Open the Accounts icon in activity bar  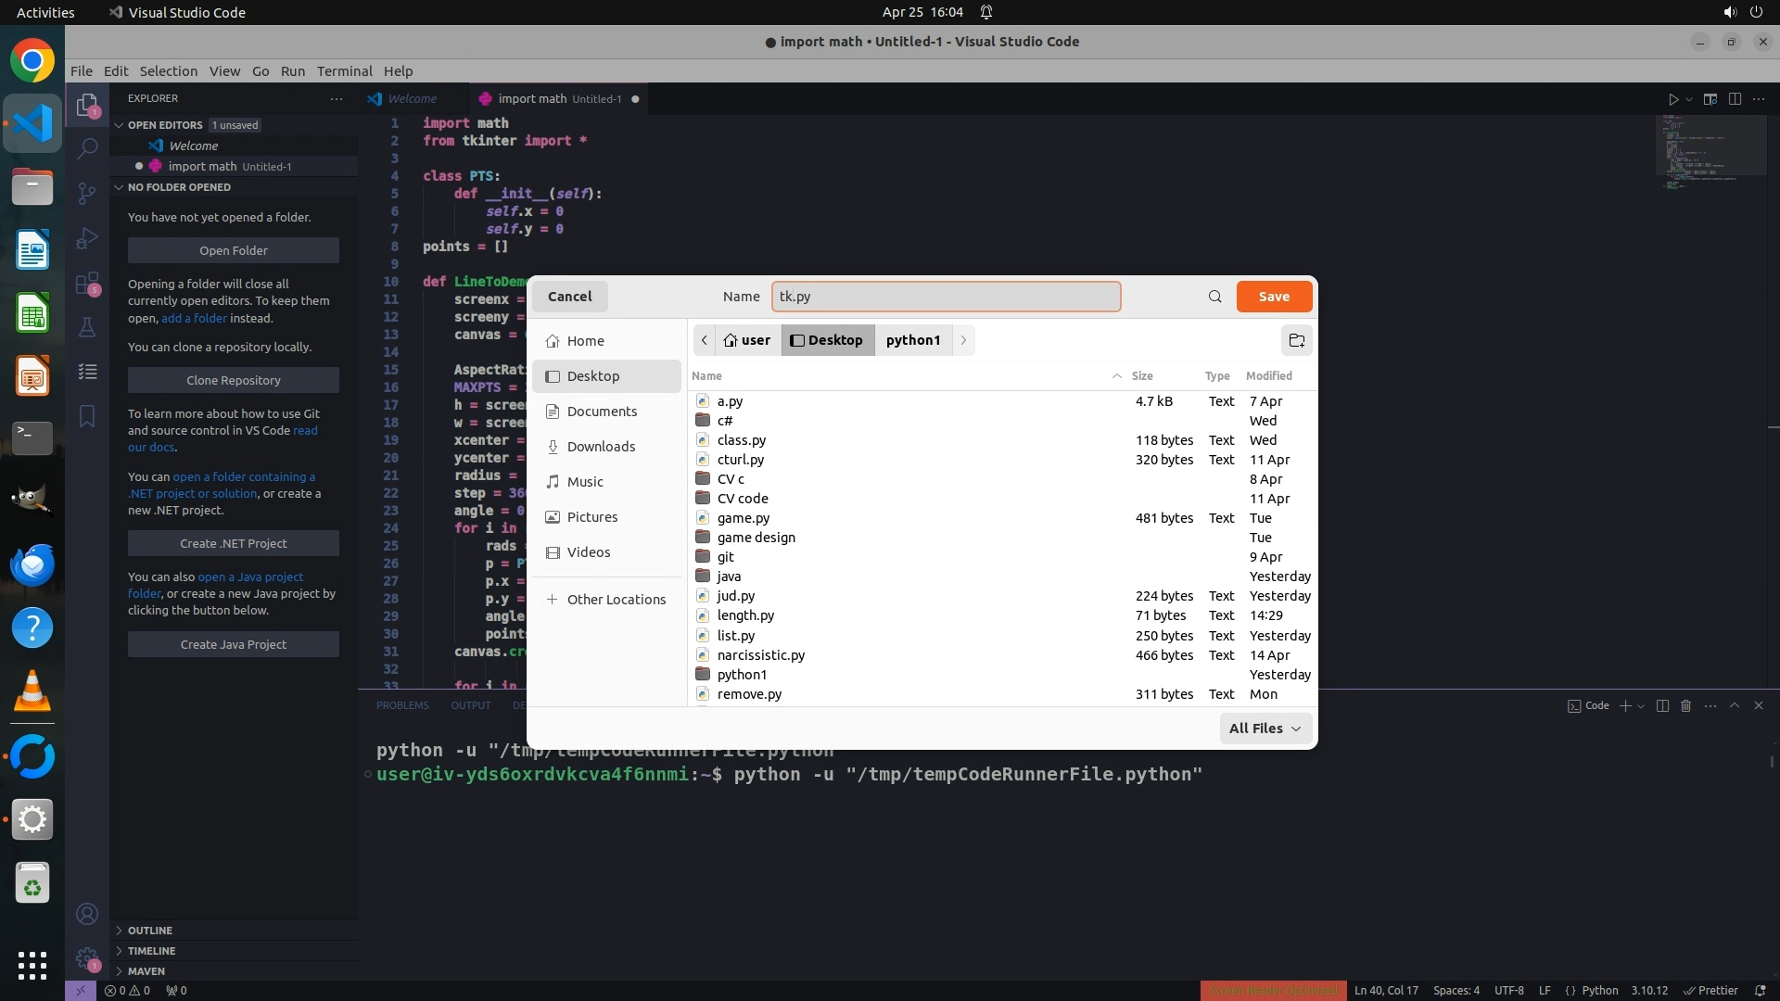[87, 915]
